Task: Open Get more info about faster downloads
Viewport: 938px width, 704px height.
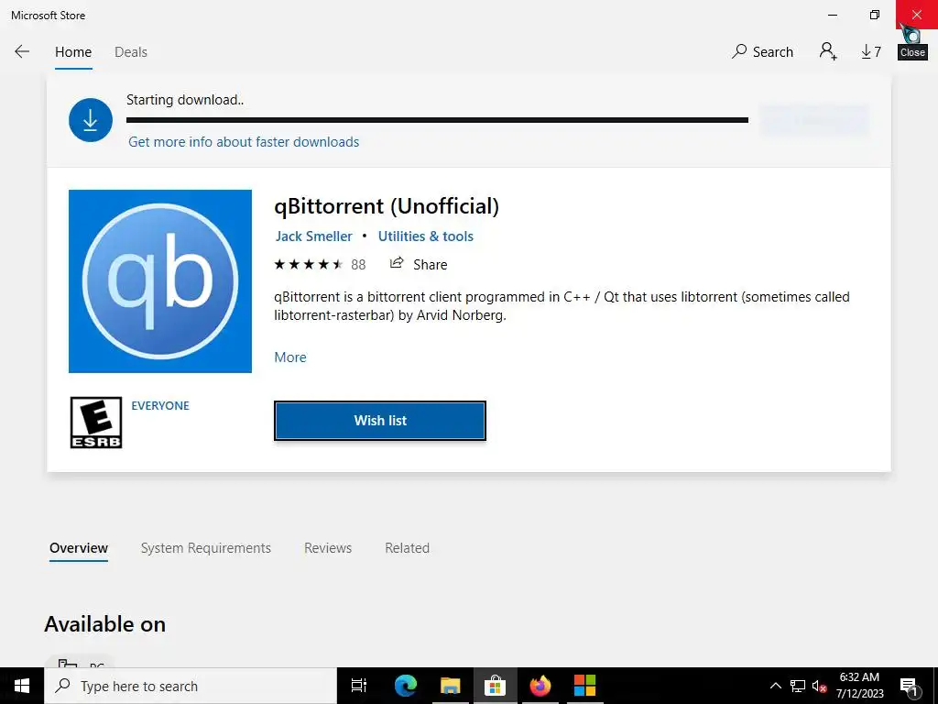Action: [244, 142]
